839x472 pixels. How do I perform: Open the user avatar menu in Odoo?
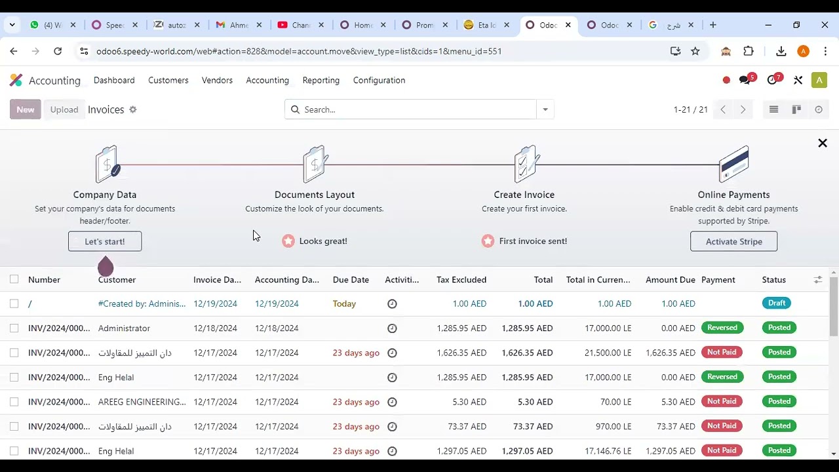point(819,80)
